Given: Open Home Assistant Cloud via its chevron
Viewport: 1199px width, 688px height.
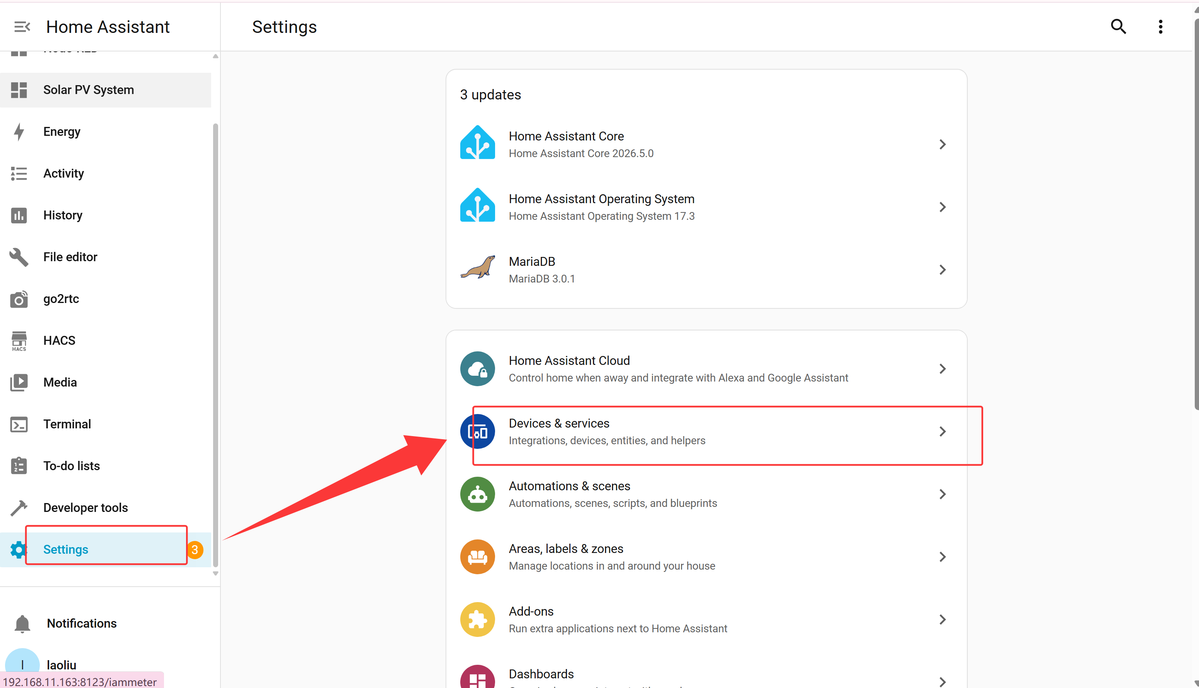Looking at the screenshot, I should click(942, 369).
